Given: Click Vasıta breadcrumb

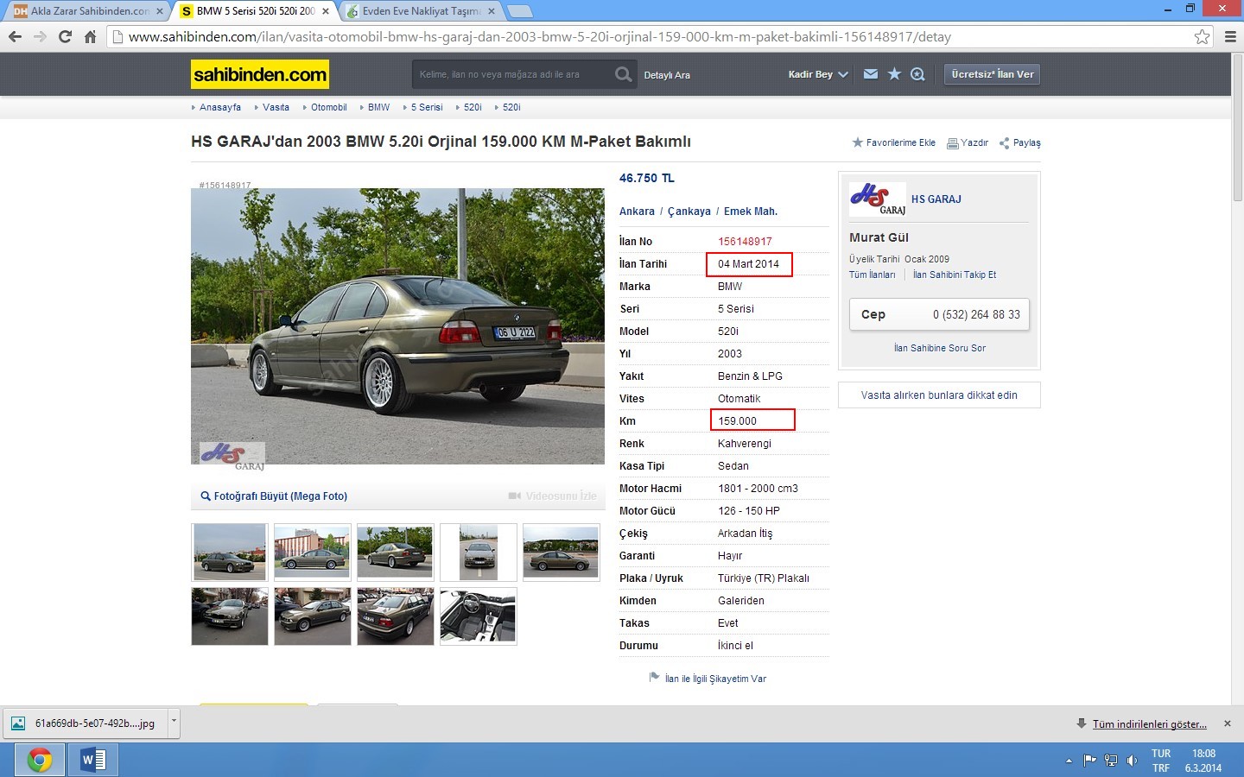Looking at the screenshot, I should point(276,107).
